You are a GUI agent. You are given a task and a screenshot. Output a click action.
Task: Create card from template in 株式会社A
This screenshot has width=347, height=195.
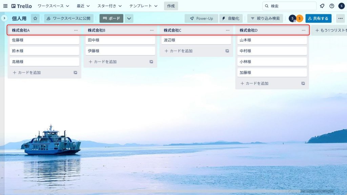pos(76,72)
